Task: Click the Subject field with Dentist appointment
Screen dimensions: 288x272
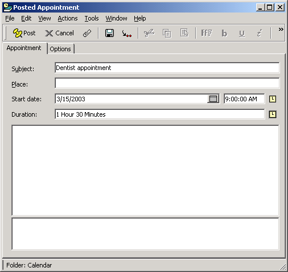Action: click(x=167, y=68)
